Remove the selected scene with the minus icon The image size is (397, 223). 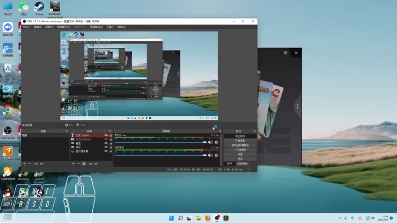pyautogui.click(x=30, y=164)
